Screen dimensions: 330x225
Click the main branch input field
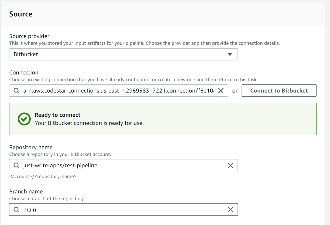pyautogui.click(x=108, y=210)
